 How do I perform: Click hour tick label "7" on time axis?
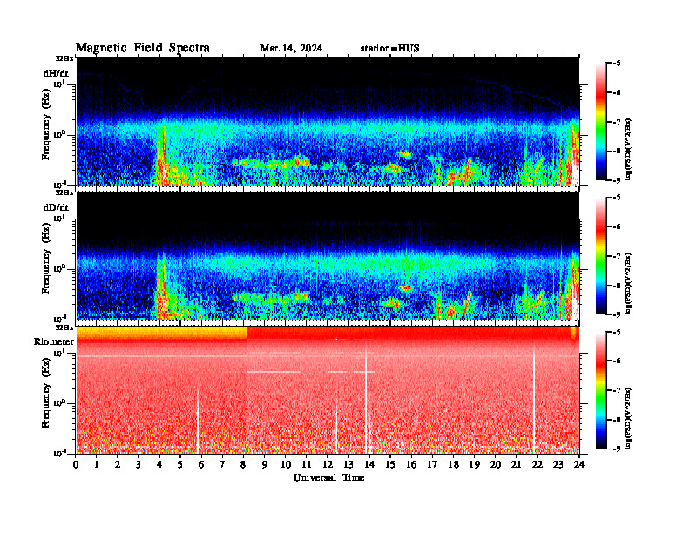(x=223, y=464)
